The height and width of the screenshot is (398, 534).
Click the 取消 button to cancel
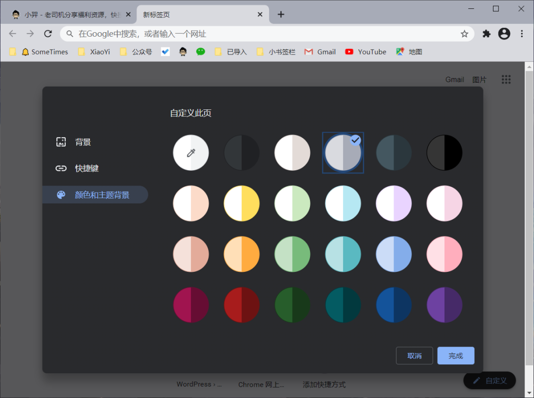tap(414, 355)
